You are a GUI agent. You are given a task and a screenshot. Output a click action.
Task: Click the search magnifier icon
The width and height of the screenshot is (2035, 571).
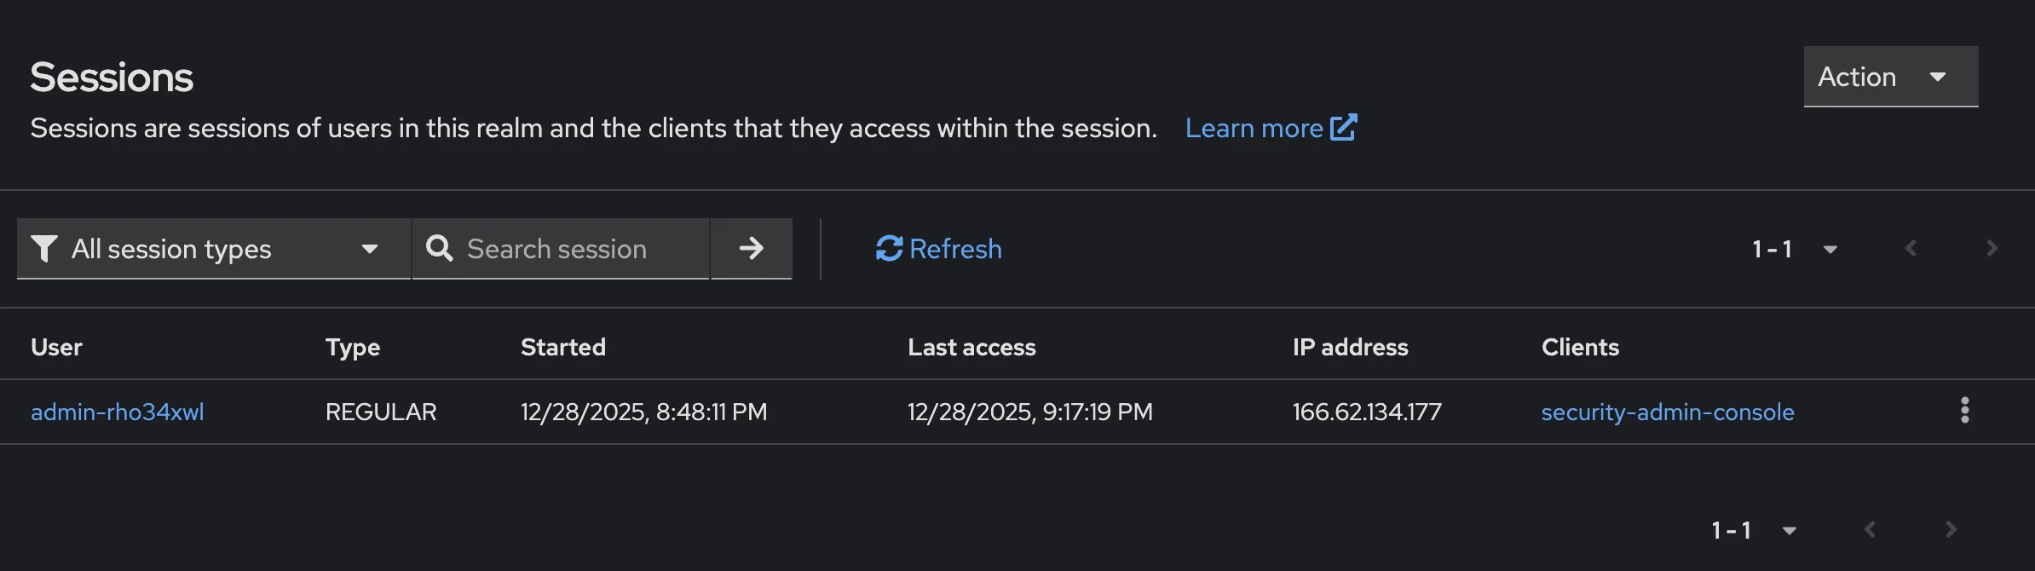(x=439, y=248)
